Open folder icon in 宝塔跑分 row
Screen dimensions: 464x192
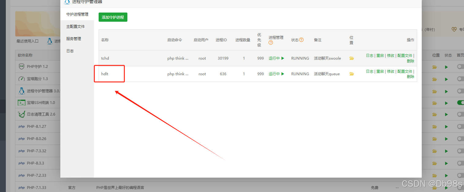pos(435,79)
